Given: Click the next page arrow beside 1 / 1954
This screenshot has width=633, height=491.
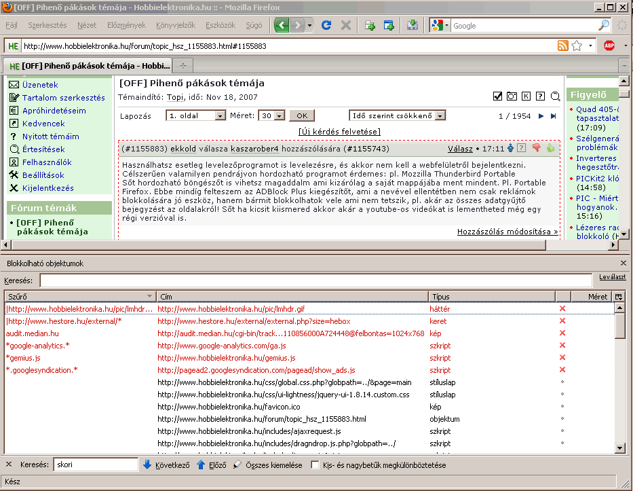Looking at the screenshot, I should [541, 116].
